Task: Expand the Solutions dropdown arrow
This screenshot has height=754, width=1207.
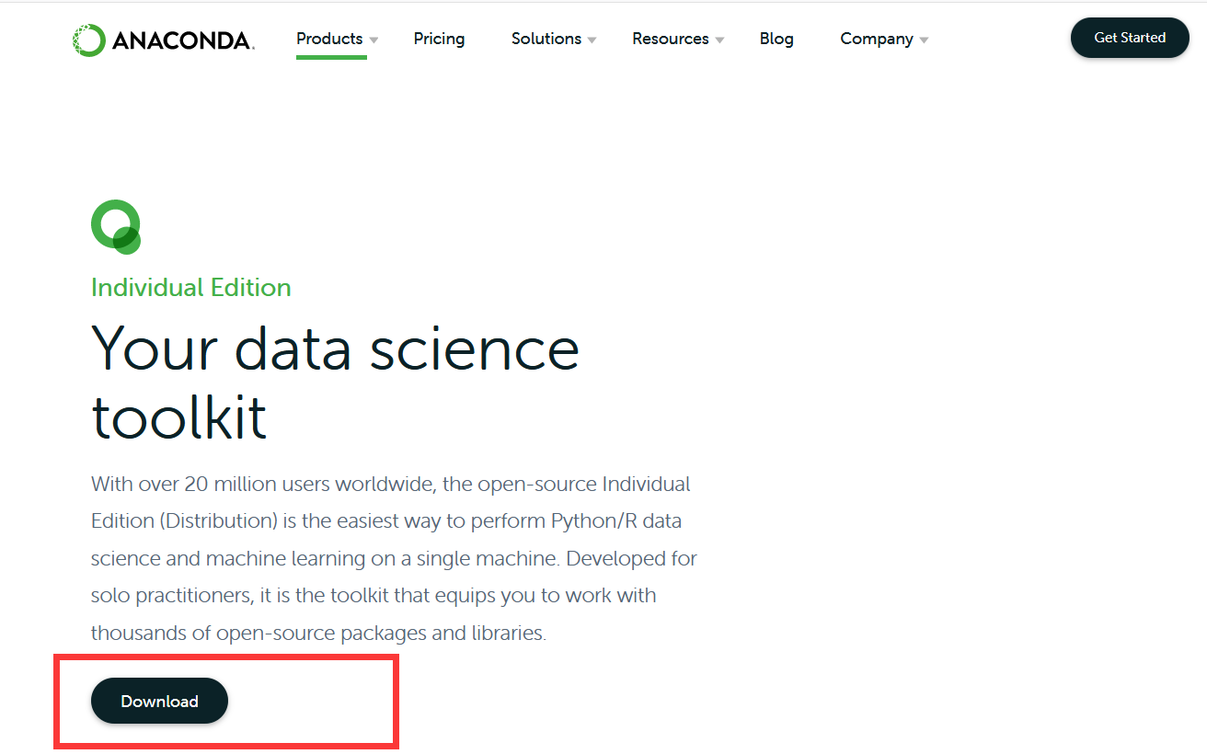Action: [x=592, y=40]
